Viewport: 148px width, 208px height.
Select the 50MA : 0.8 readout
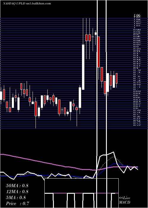17,186
